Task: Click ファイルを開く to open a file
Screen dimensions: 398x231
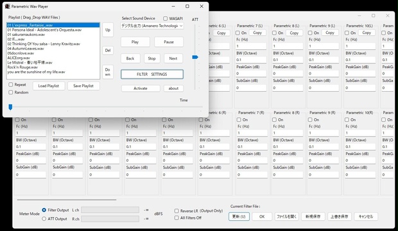Action: tap(286, 216)
